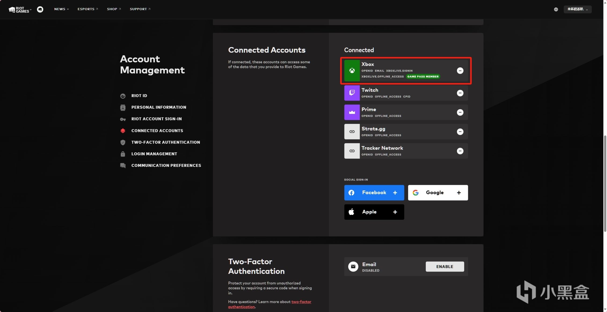Click the Riot ID face icon
This screenshot has width=607, height=312.
click(123, 96)
